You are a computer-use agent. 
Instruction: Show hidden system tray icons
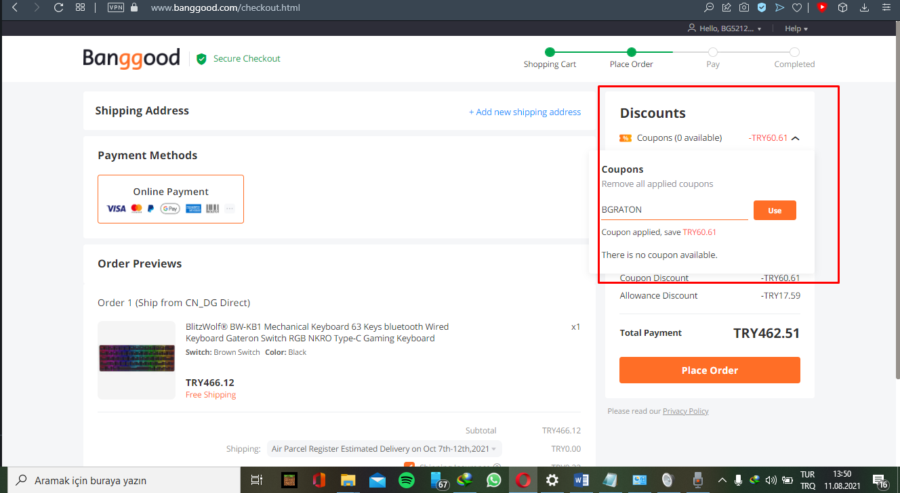tap(722, 480)
